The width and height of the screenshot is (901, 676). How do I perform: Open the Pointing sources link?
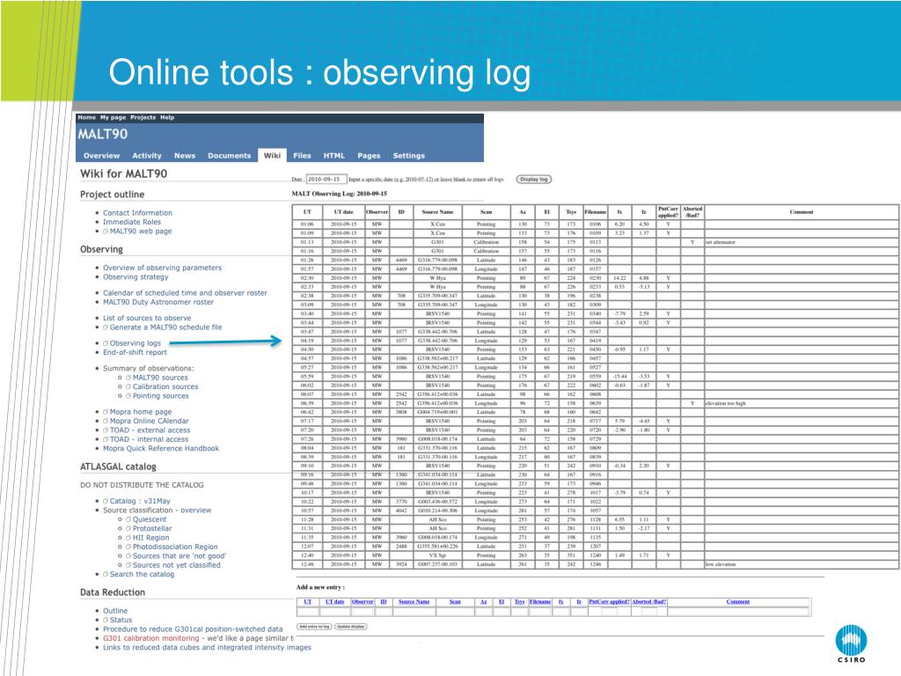160,396
